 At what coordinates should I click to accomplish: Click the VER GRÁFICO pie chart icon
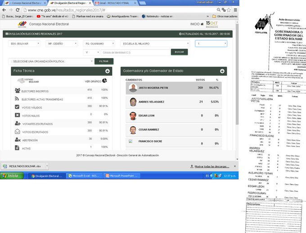[x=104, y=81]
